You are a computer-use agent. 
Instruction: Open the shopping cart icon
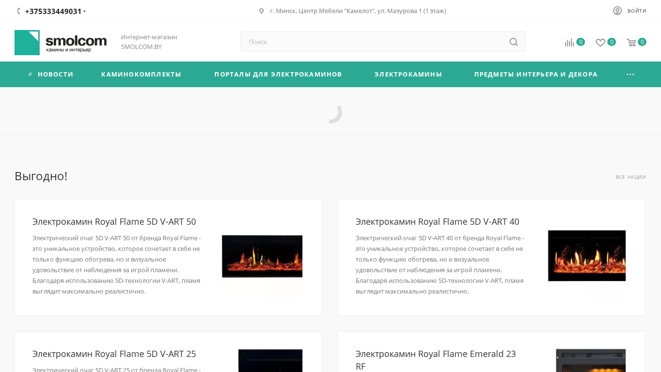(631, 43)
